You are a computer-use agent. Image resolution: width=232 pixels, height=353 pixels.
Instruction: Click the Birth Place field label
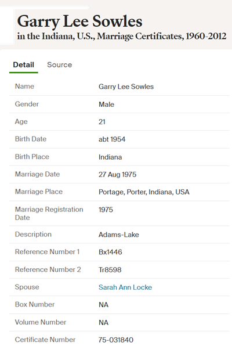point(32,157)
